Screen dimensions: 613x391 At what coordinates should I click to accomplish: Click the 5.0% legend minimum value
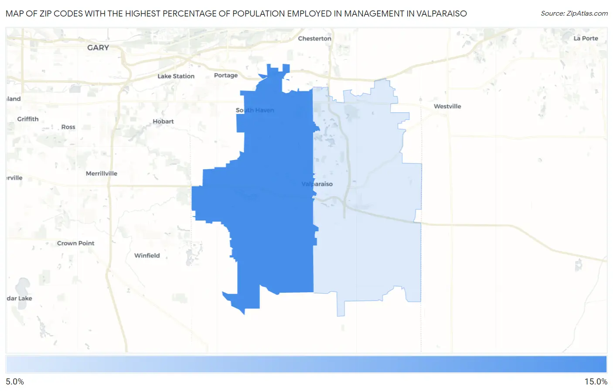(x=15, y=381)
